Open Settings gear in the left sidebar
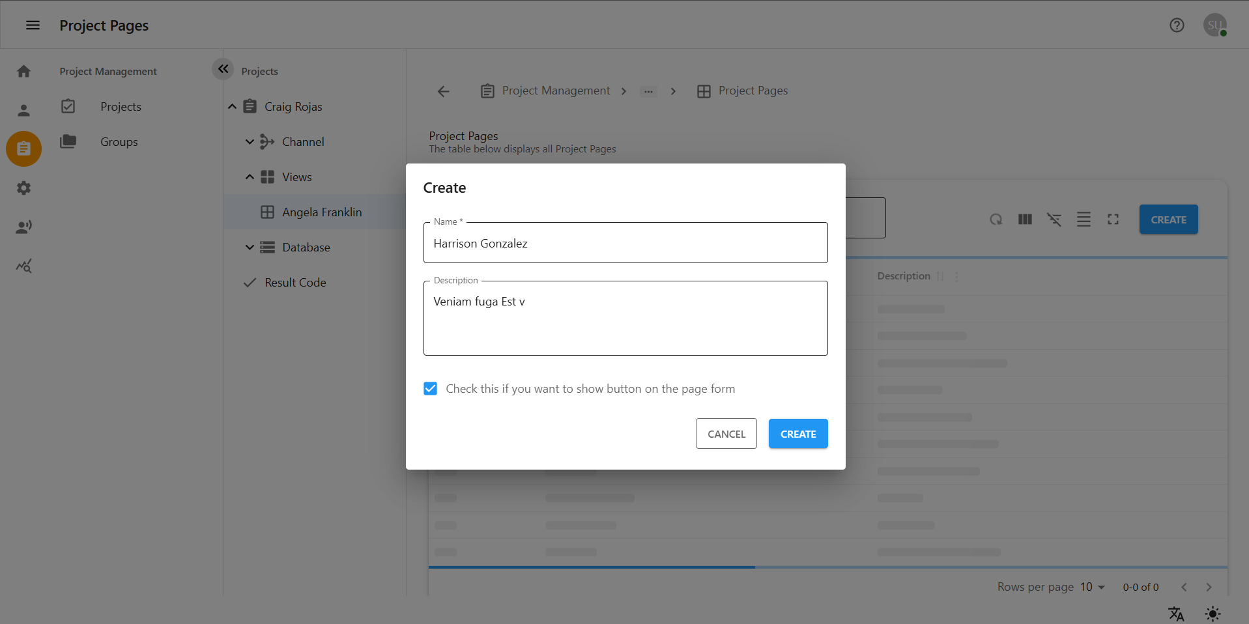This screenshot has width=1249, height=624. click(x=23, y=188)
